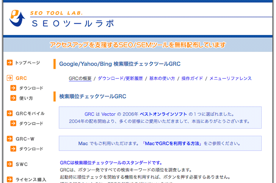Screen dimensions: 276x183
Task: Open ダウンロード under GRC-W
Action: 31,149
